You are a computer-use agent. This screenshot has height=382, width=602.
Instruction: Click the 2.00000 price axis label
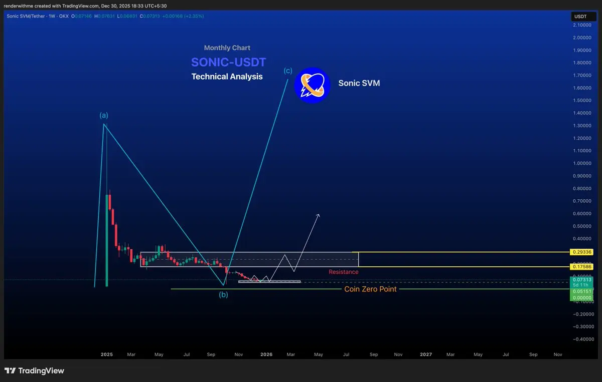(x=582, y=38)
